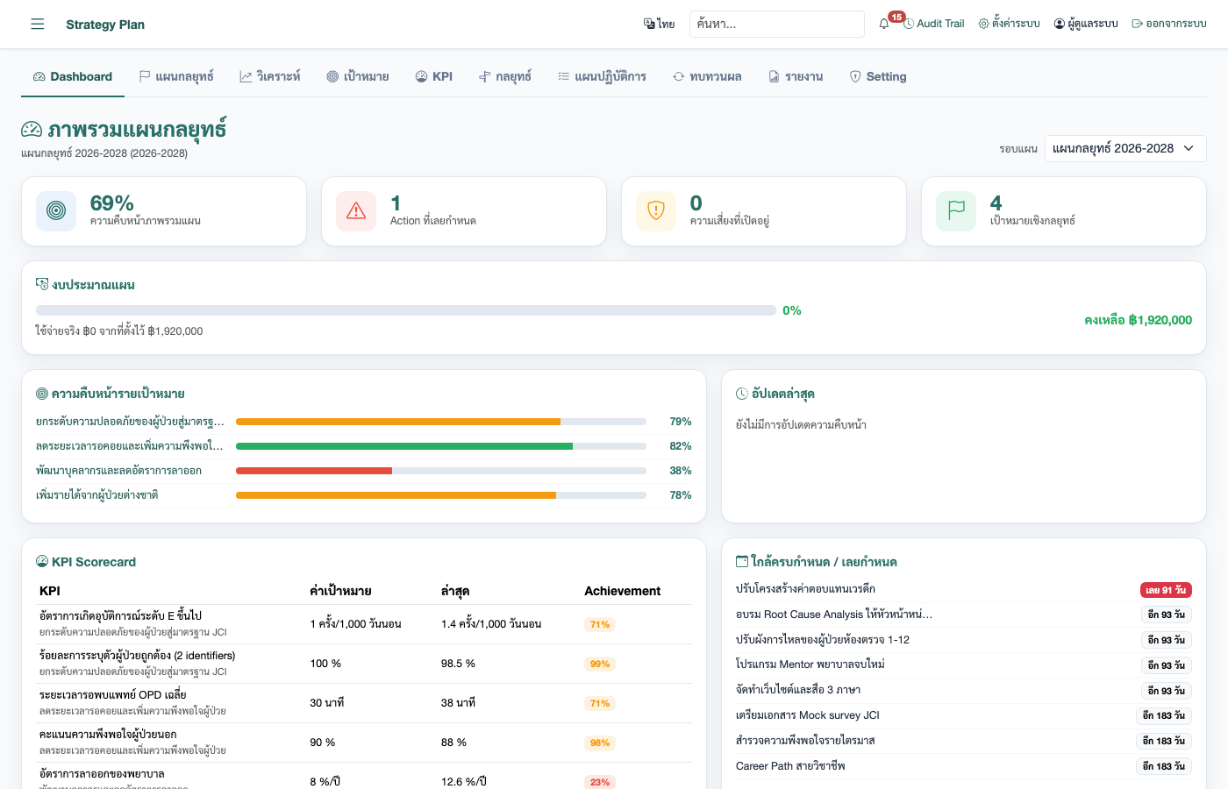1228x789 pixels.
Task: Open goal เพิ่มรายได้จากผู้ป่วยต่างชาติ
Action: coord(97,495)
